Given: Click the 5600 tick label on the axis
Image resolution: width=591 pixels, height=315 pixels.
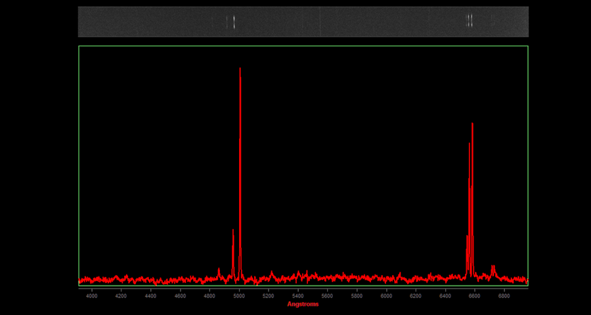Looking at the screenshot, I should pos(327,296).
